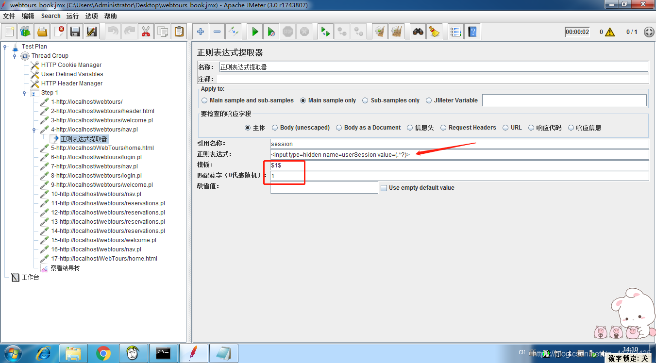Viewport: 656px width, 363px height.
Task: Click the yellow warning triangle icon
Action: pyautogui.click(x=610, y=32)
